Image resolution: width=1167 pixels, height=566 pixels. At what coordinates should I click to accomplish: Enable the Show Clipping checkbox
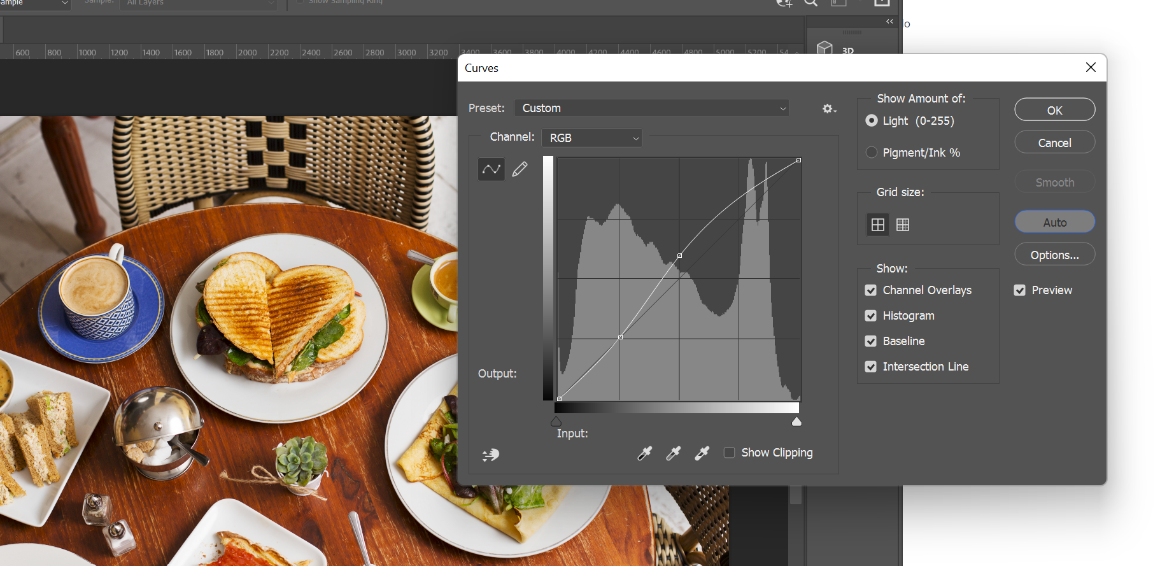click(730, 453)
